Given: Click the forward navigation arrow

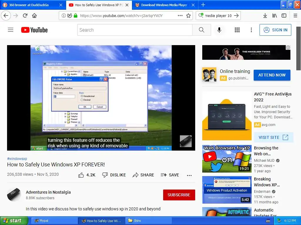Looking at the screenshot, I should point(16,16).
